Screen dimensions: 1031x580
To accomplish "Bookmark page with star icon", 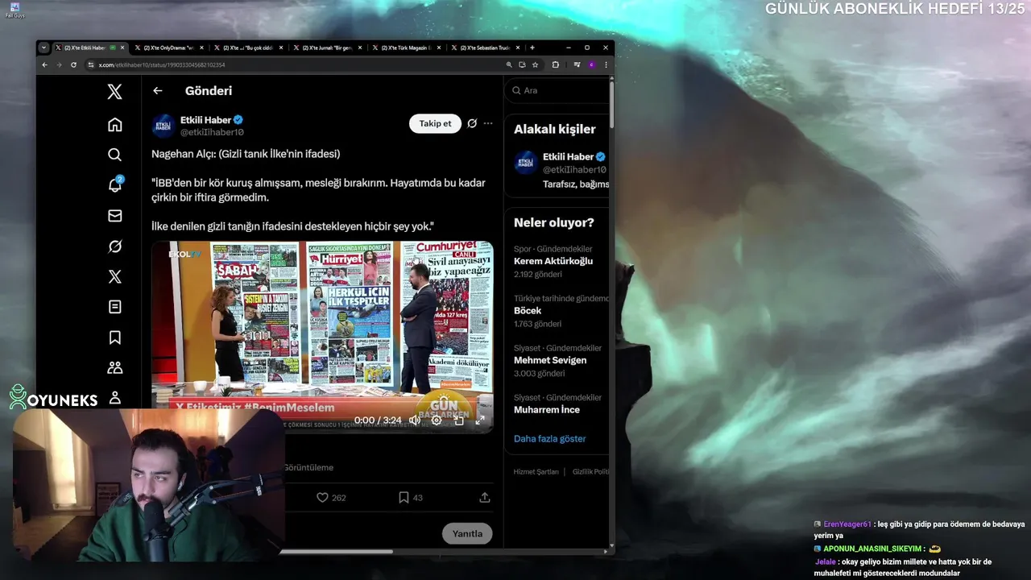I will coord(535,64).
